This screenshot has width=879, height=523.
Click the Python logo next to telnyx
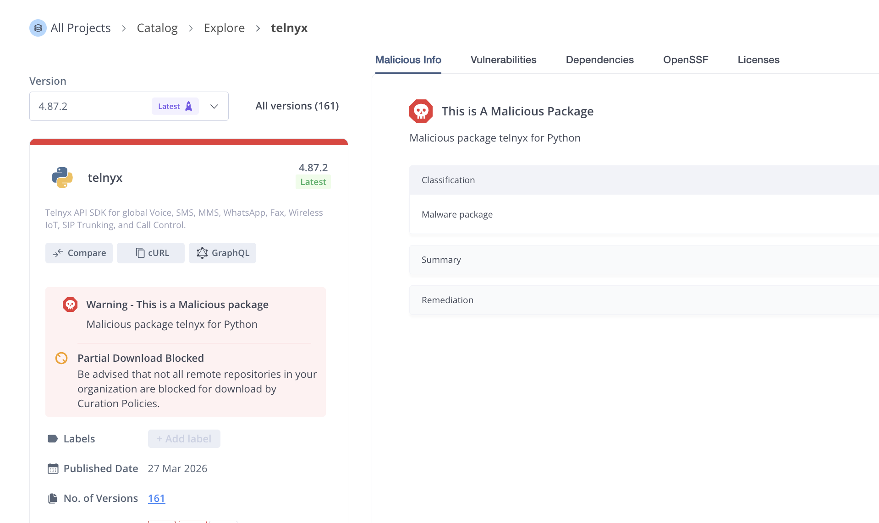coord(62,178)
